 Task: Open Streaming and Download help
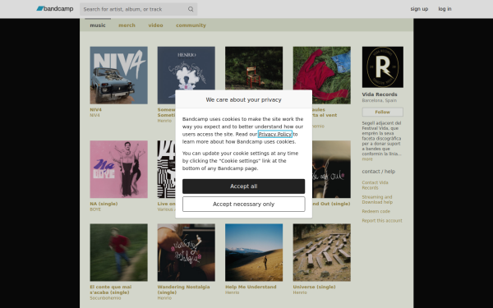(377, 200)
